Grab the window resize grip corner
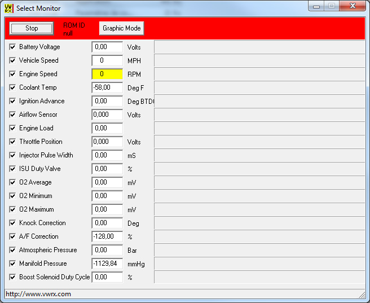The width and height of the screenshot is (370, 303). click(x=362, y=295)
